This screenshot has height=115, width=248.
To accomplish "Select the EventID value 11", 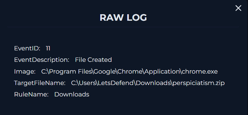I will click(48, 48).
